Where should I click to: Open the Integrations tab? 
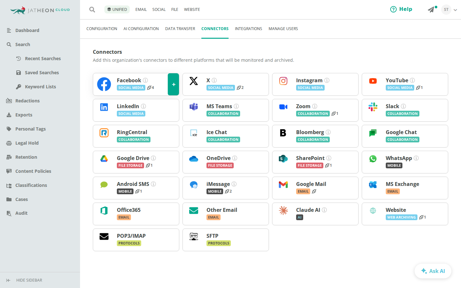(x=248, y=29)
